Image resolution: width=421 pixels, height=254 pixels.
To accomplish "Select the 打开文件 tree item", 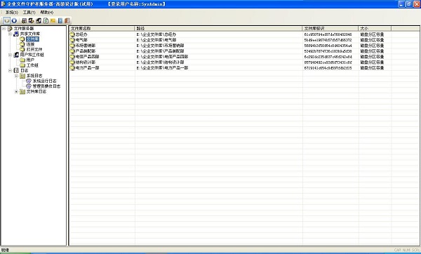I will click(x=34, y=49).
